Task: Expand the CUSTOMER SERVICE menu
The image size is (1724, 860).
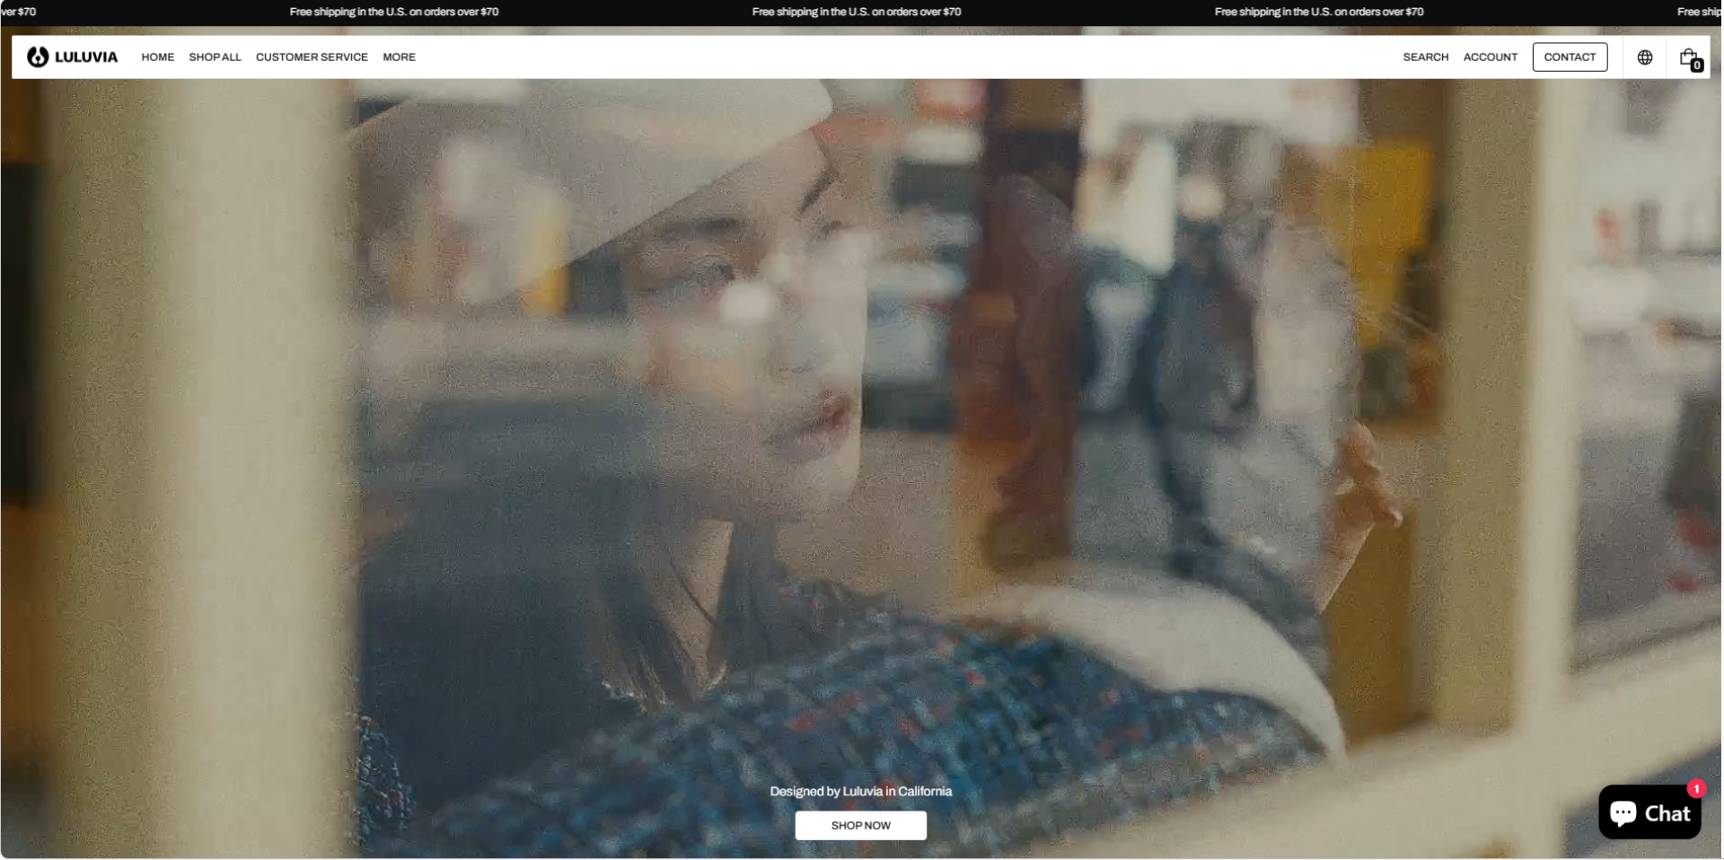Action: 312,57
